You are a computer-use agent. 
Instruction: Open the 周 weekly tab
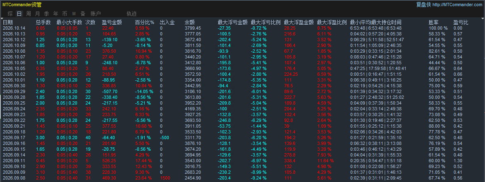click(29, 14)
